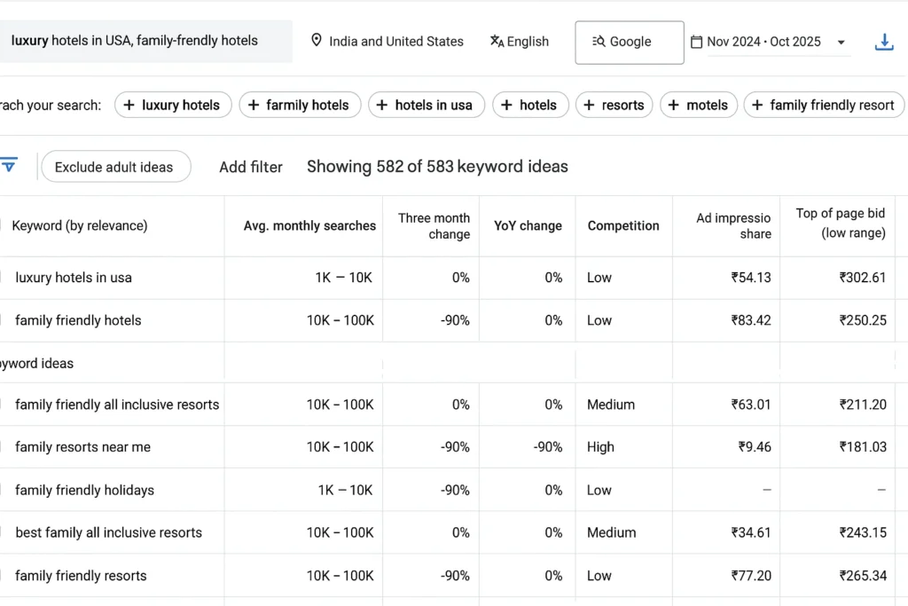Enable the Exclude adult ideas filter
This screenshot has width=908, height=606.
[x=115, y=166]
